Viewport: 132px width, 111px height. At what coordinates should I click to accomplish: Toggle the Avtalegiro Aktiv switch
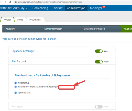point(99,107)
